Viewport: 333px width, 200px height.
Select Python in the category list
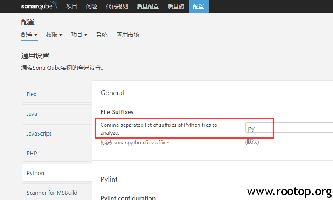click(57, 173)
